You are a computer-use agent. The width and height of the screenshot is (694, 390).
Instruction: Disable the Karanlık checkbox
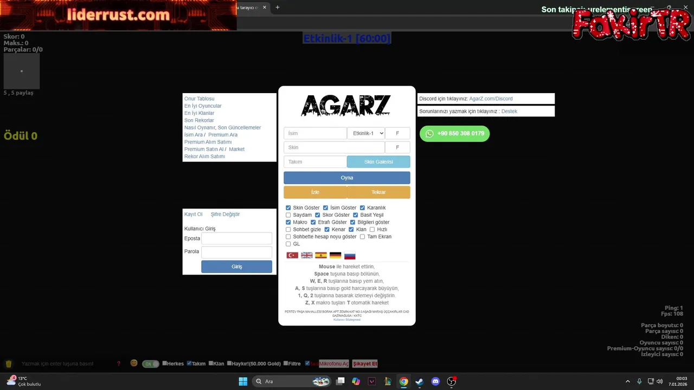(x=362, y=208)
